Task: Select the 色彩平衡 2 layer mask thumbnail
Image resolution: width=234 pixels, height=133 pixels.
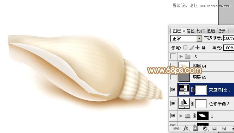Action: 201,103
